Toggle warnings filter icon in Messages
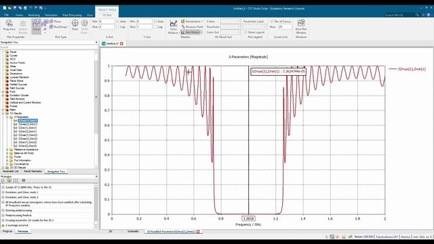434x244 pixels. (x=9, y=180)
